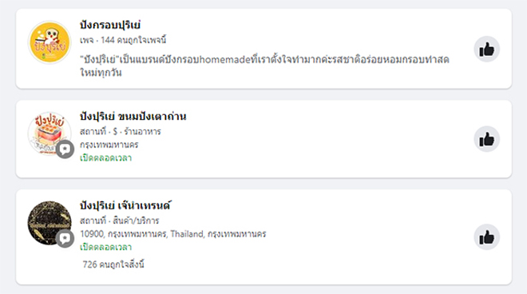The height and width of the screenshot is (294, 527).
Task: Click the สถานที่ · $ · ร้านอาหาร category line
Action: pos(121,132)
